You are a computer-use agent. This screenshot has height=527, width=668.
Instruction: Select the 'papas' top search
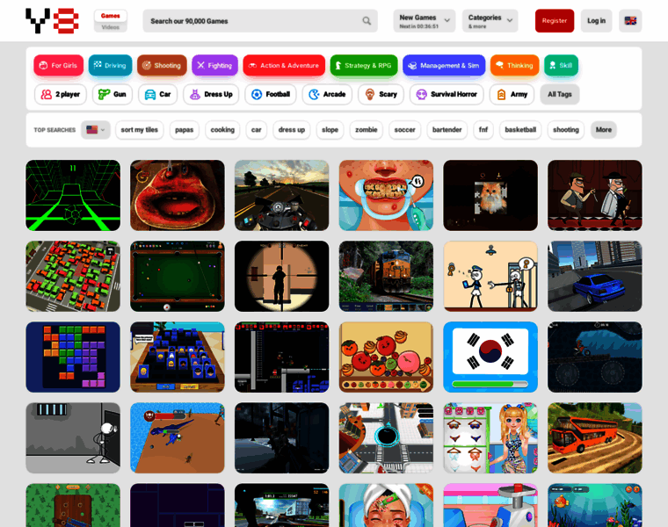(184, 130)
